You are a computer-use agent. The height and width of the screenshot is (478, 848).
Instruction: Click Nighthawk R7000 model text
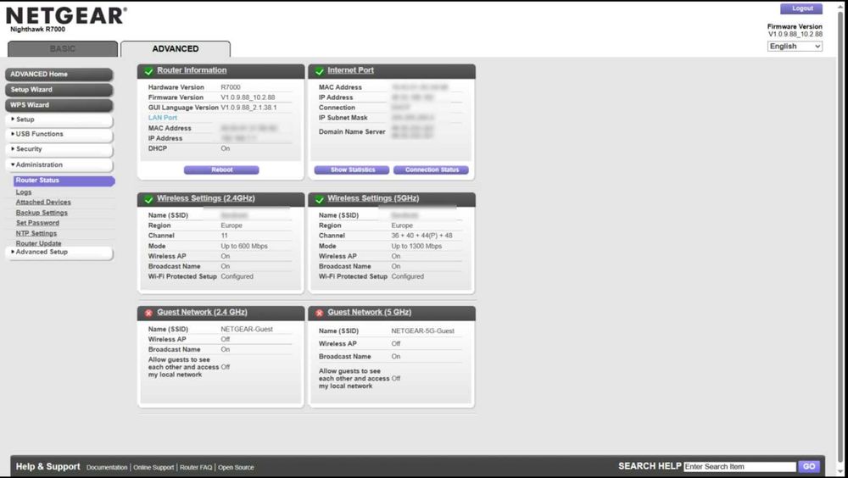pyautogui.click(x=38, y=29)
